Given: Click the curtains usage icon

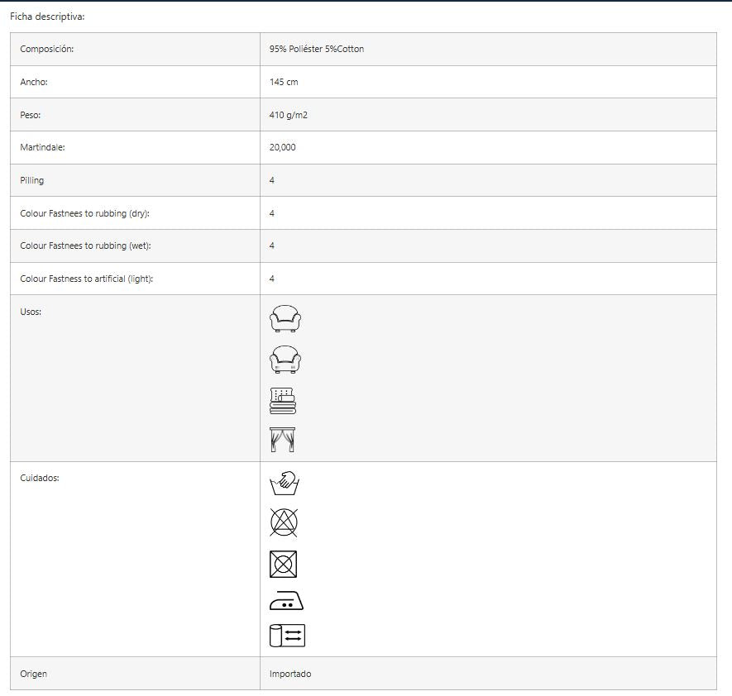Looking at the screenshot, I should 283,440.
